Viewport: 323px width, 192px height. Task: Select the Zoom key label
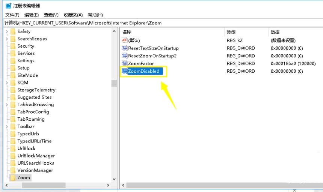pyautogui.click(x=24, y=178)
